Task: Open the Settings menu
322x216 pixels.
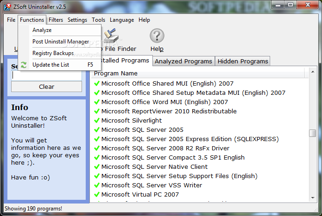Action: (x=77, y=20)
